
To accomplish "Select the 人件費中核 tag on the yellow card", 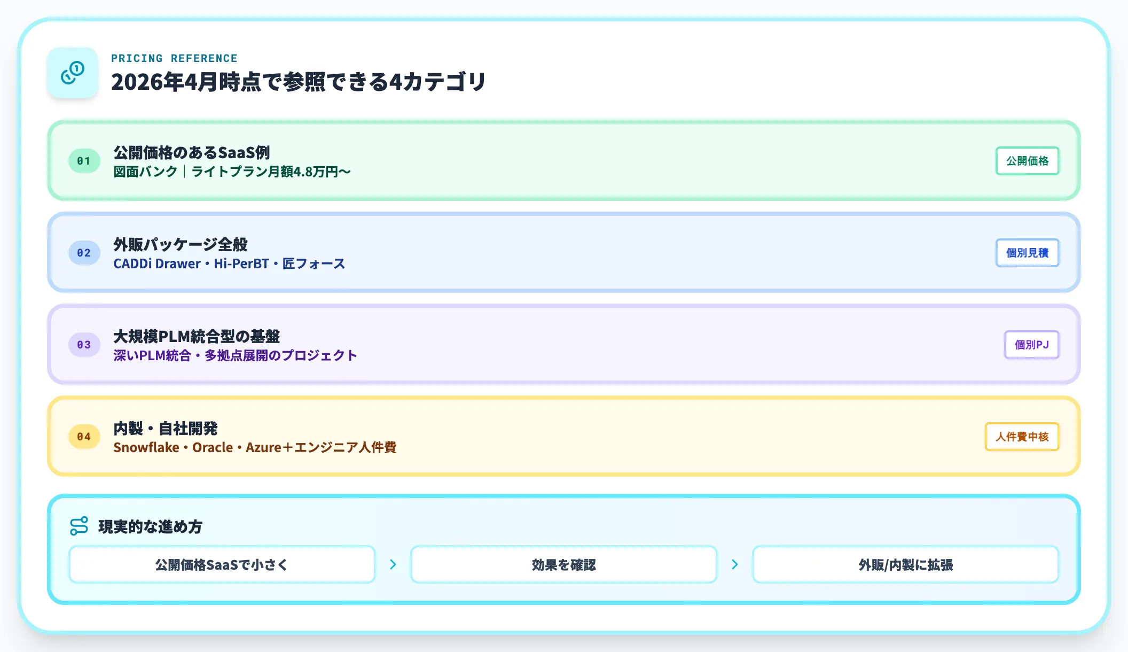I will (1021, 437).
